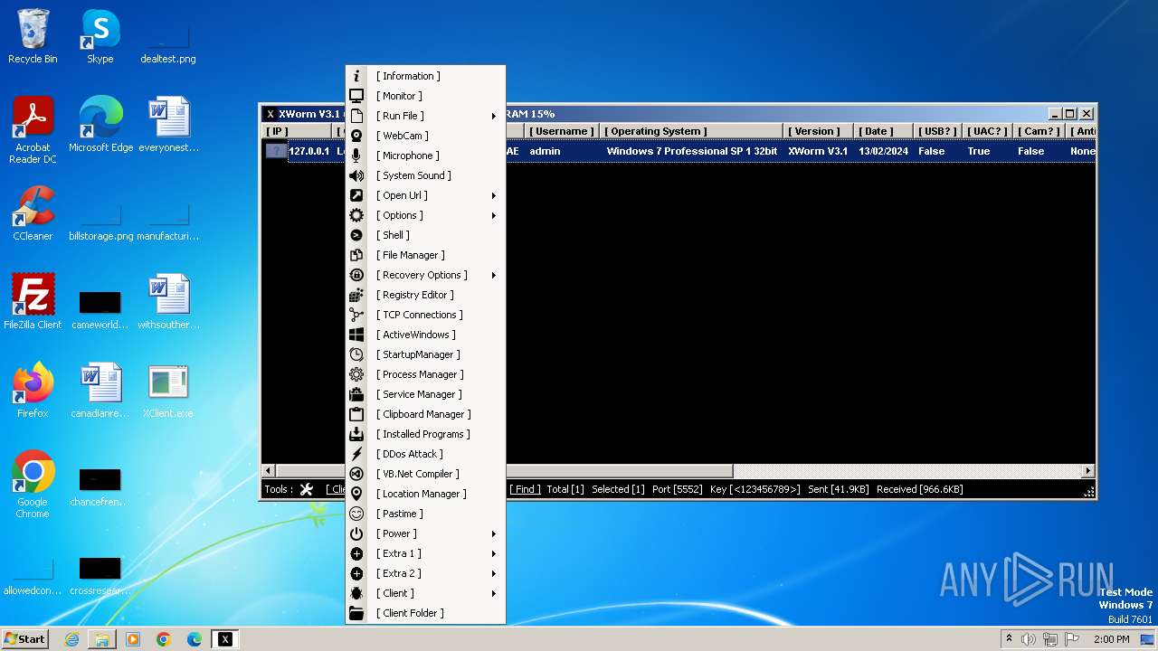Click the horizontal scrollbar left arrow
1158x651 pixels.
click(268, 471)
